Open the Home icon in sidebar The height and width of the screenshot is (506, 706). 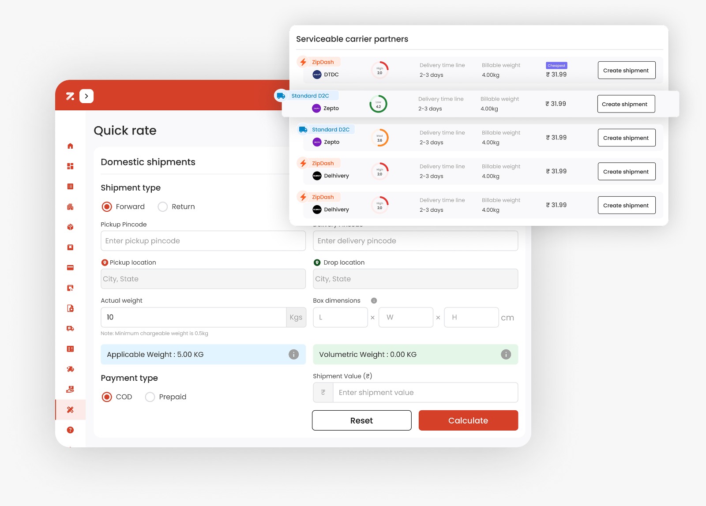[70, 146]
